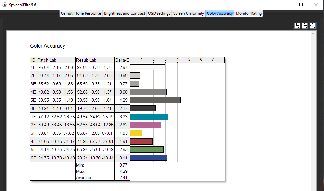
Task: Click the zoom in magnifier icon
Action: (297, 26)
